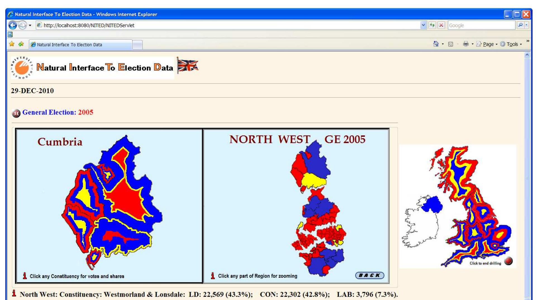
Task: Click the address bar URL field
Action: [x=228, y=25]
